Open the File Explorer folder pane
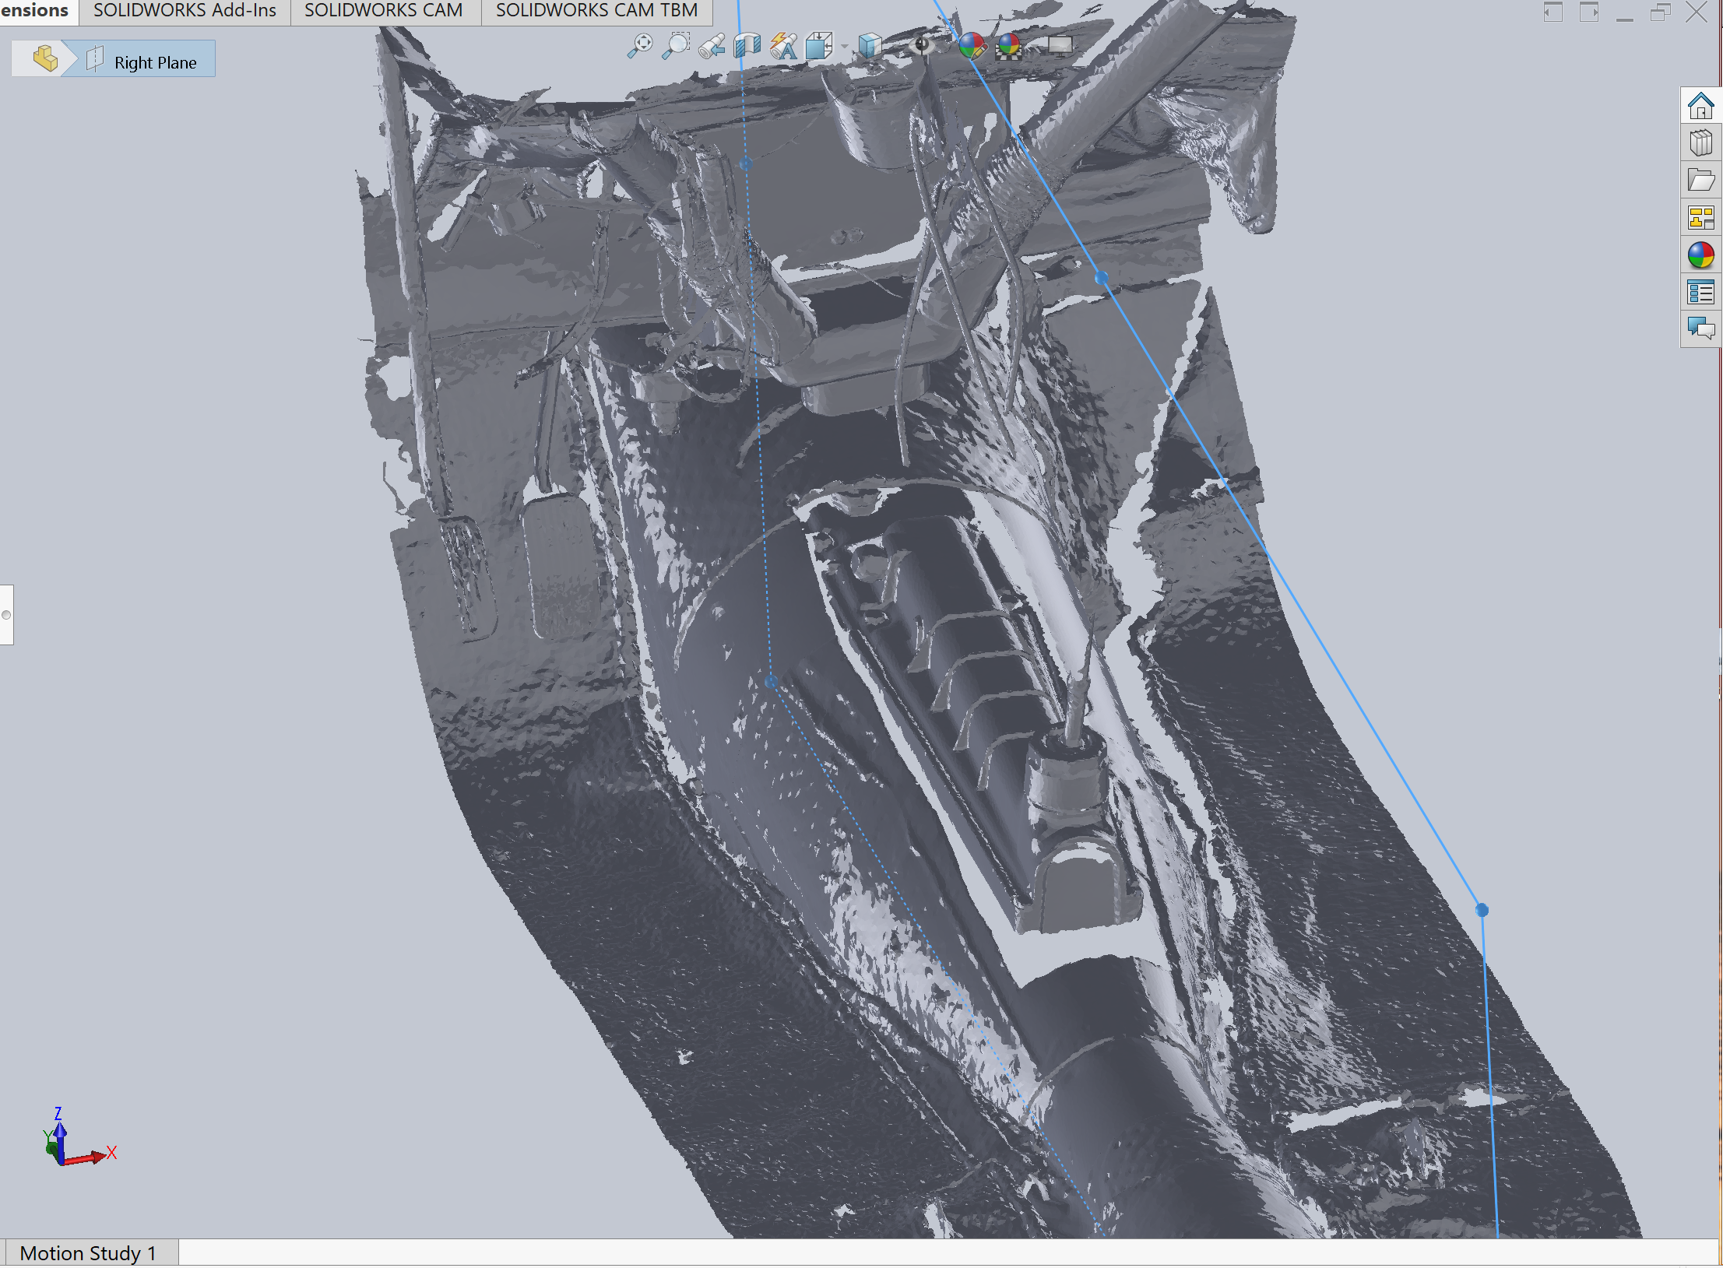 pyautogui.click(x=1700, y=181)
